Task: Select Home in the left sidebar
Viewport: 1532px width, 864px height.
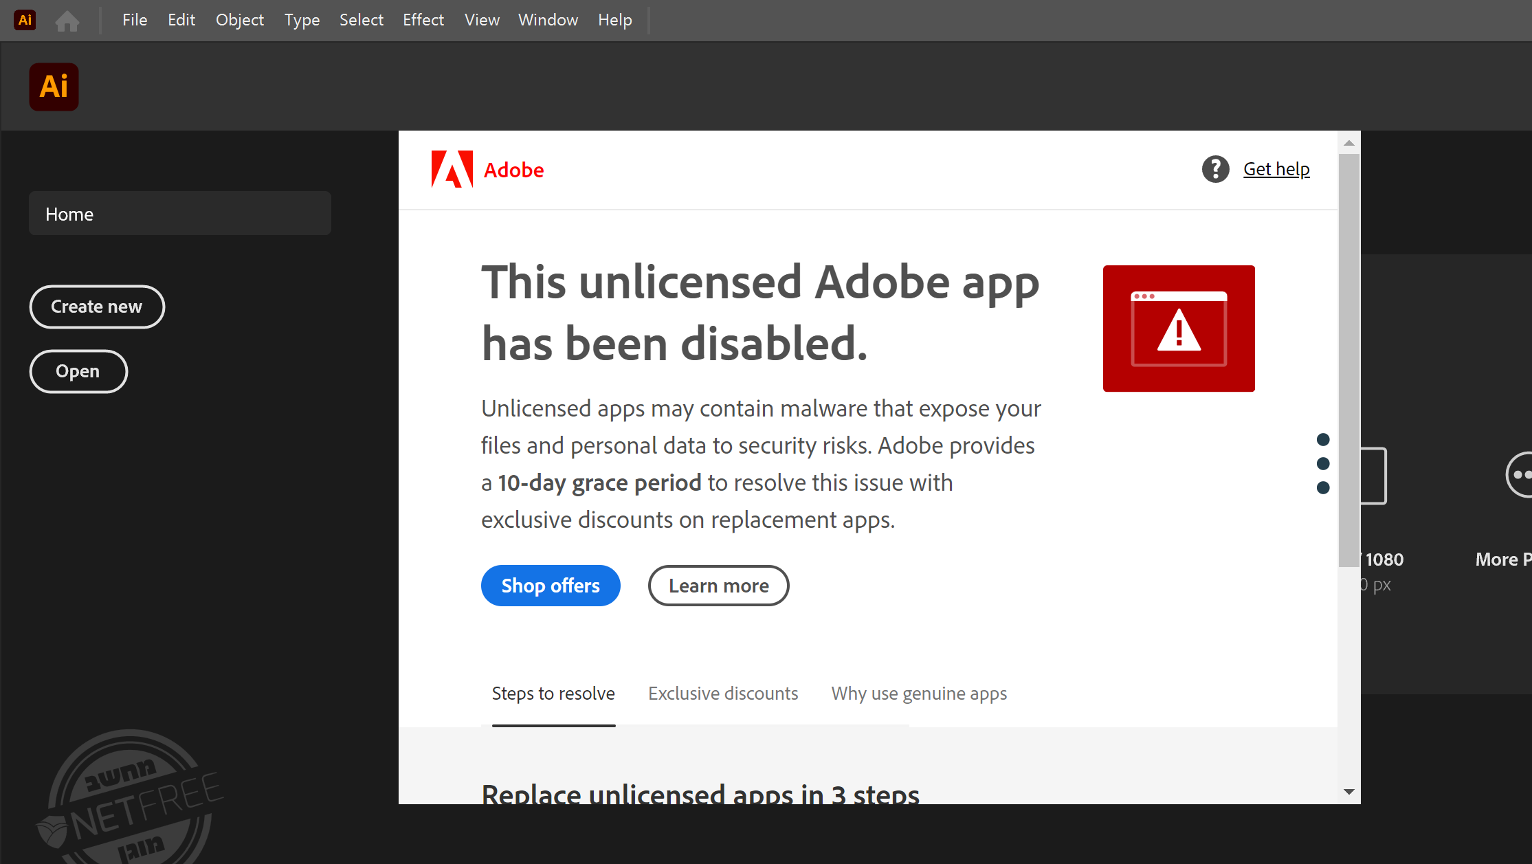Action: [180, 214]
